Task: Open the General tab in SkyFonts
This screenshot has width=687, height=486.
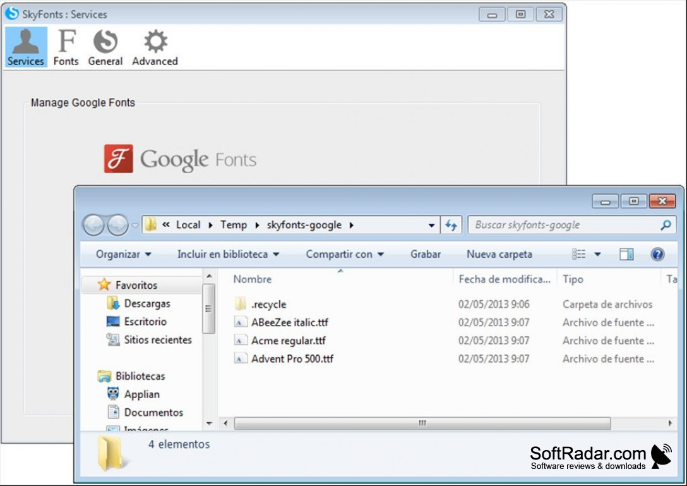Action: [x=105, y=47]
